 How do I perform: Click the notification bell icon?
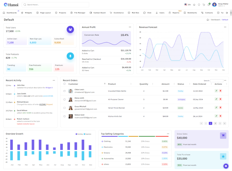click(x=209, y=5)
